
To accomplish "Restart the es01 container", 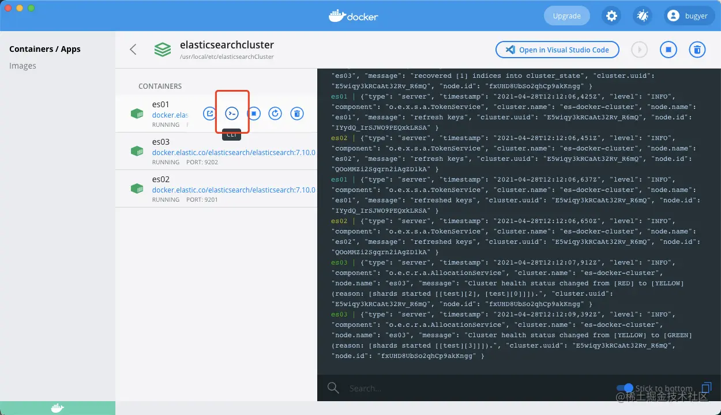I will 275,114.
